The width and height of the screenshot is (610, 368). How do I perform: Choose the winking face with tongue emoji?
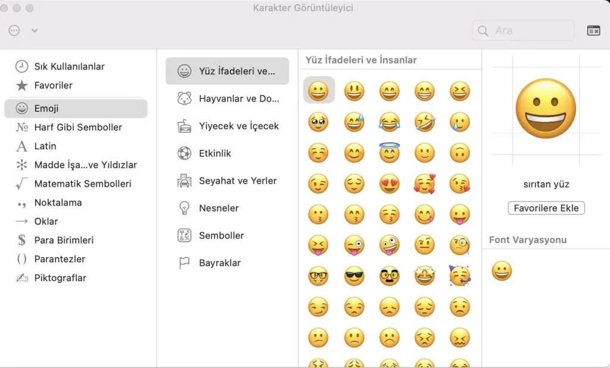click(x=354, y=246)
